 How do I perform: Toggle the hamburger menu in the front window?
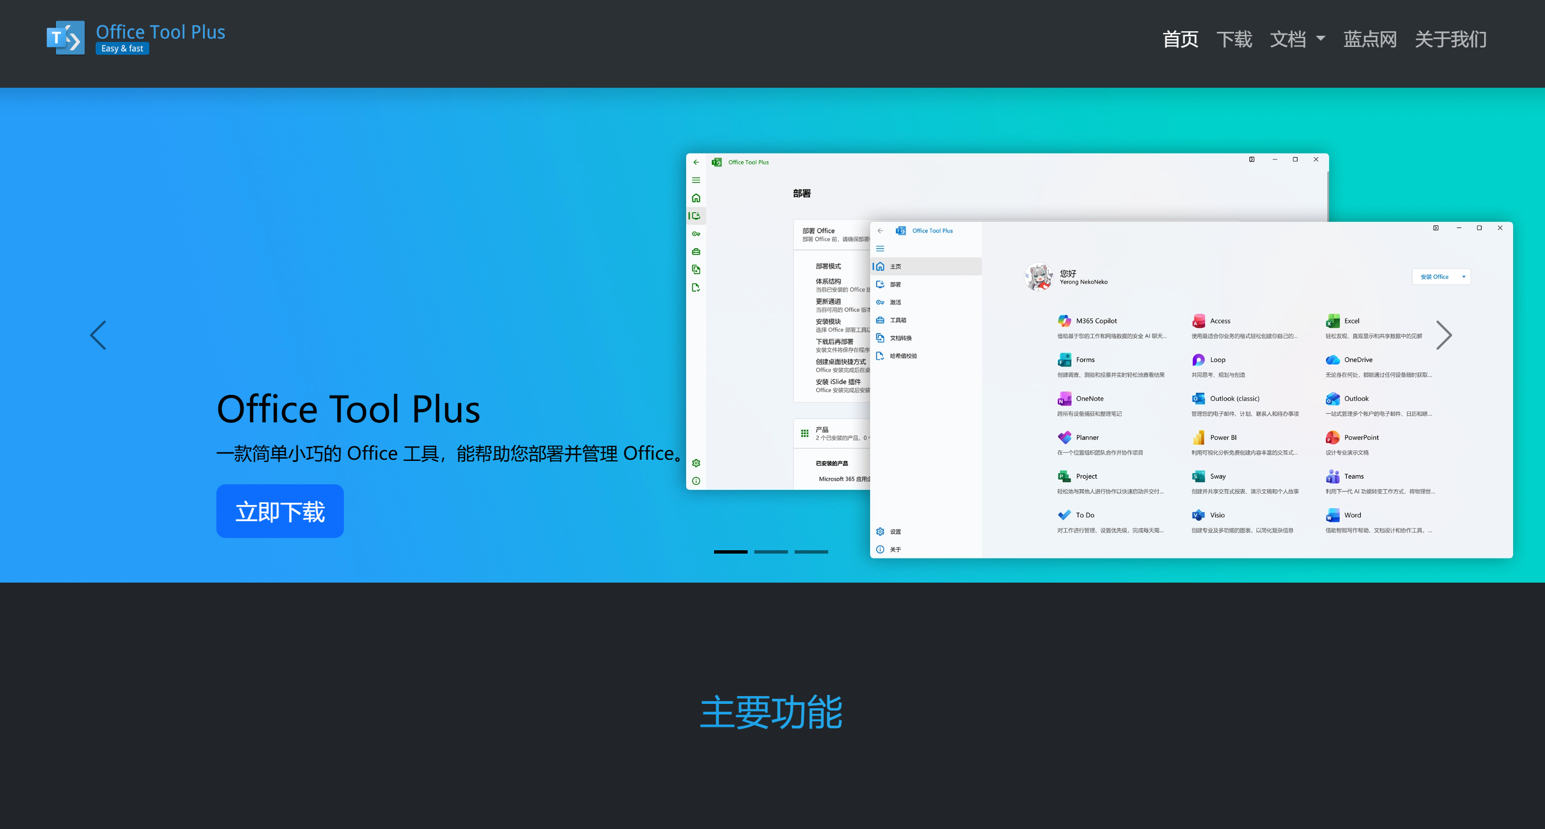pyautogui.click(x=880, y=249)
